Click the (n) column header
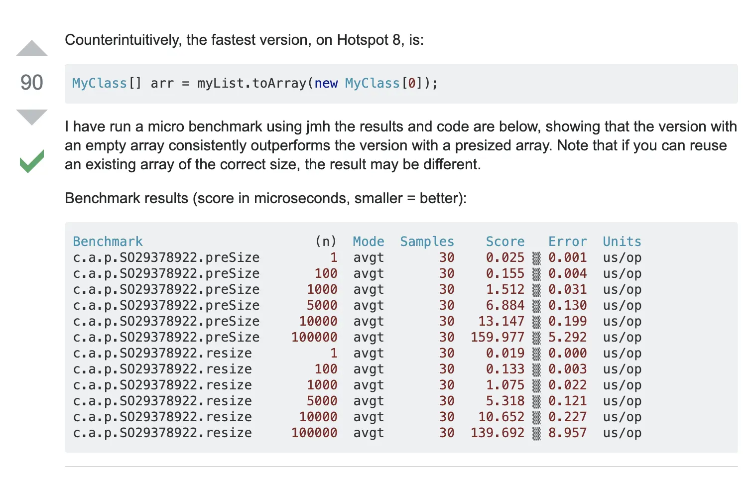 pyautogui.click(x=326, y=241)
